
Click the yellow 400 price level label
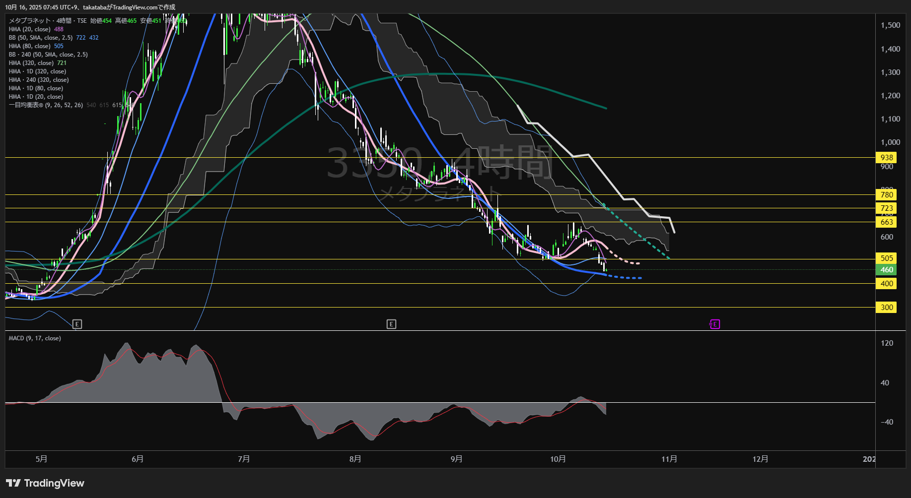pyautogui.click(x=886, y=284)
